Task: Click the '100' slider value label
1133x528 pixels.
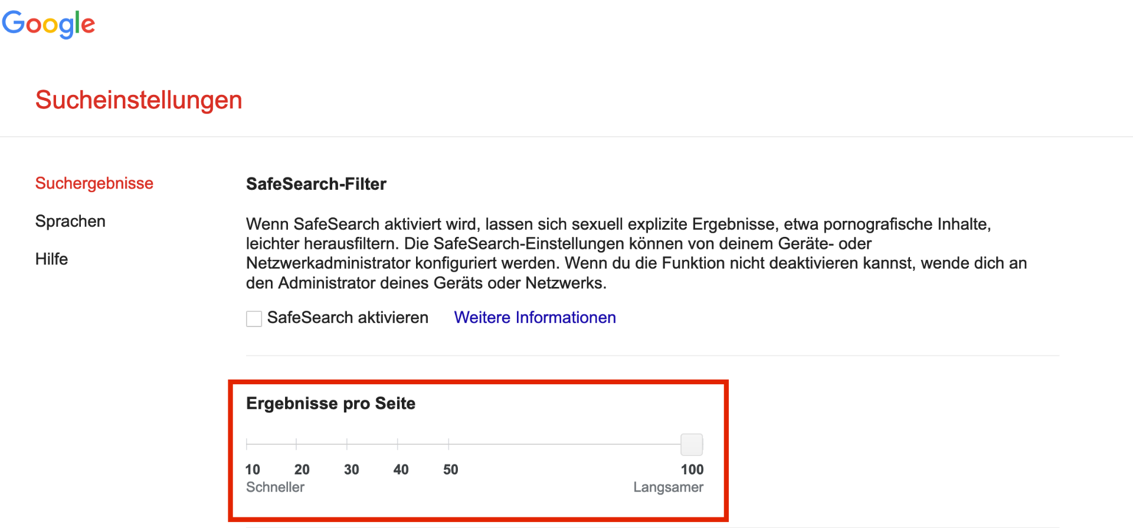Action: (x=692, y=470)
